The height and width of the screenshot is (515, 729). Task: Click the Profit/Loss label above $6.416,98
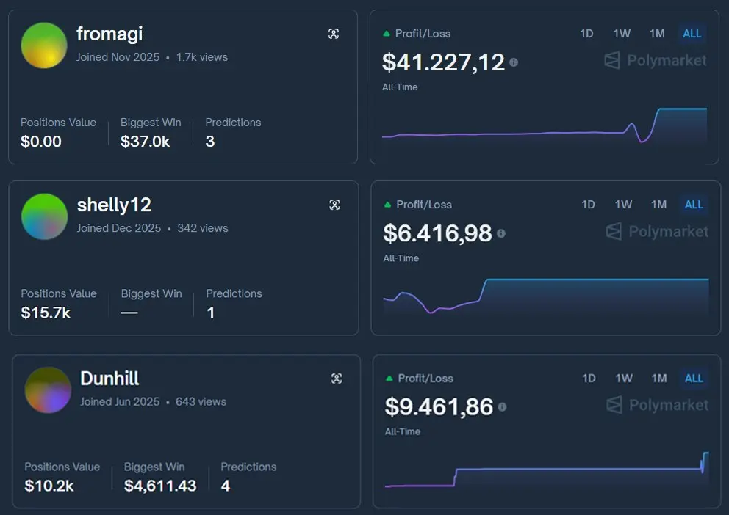pyautogui.click(x=424, y=205)
